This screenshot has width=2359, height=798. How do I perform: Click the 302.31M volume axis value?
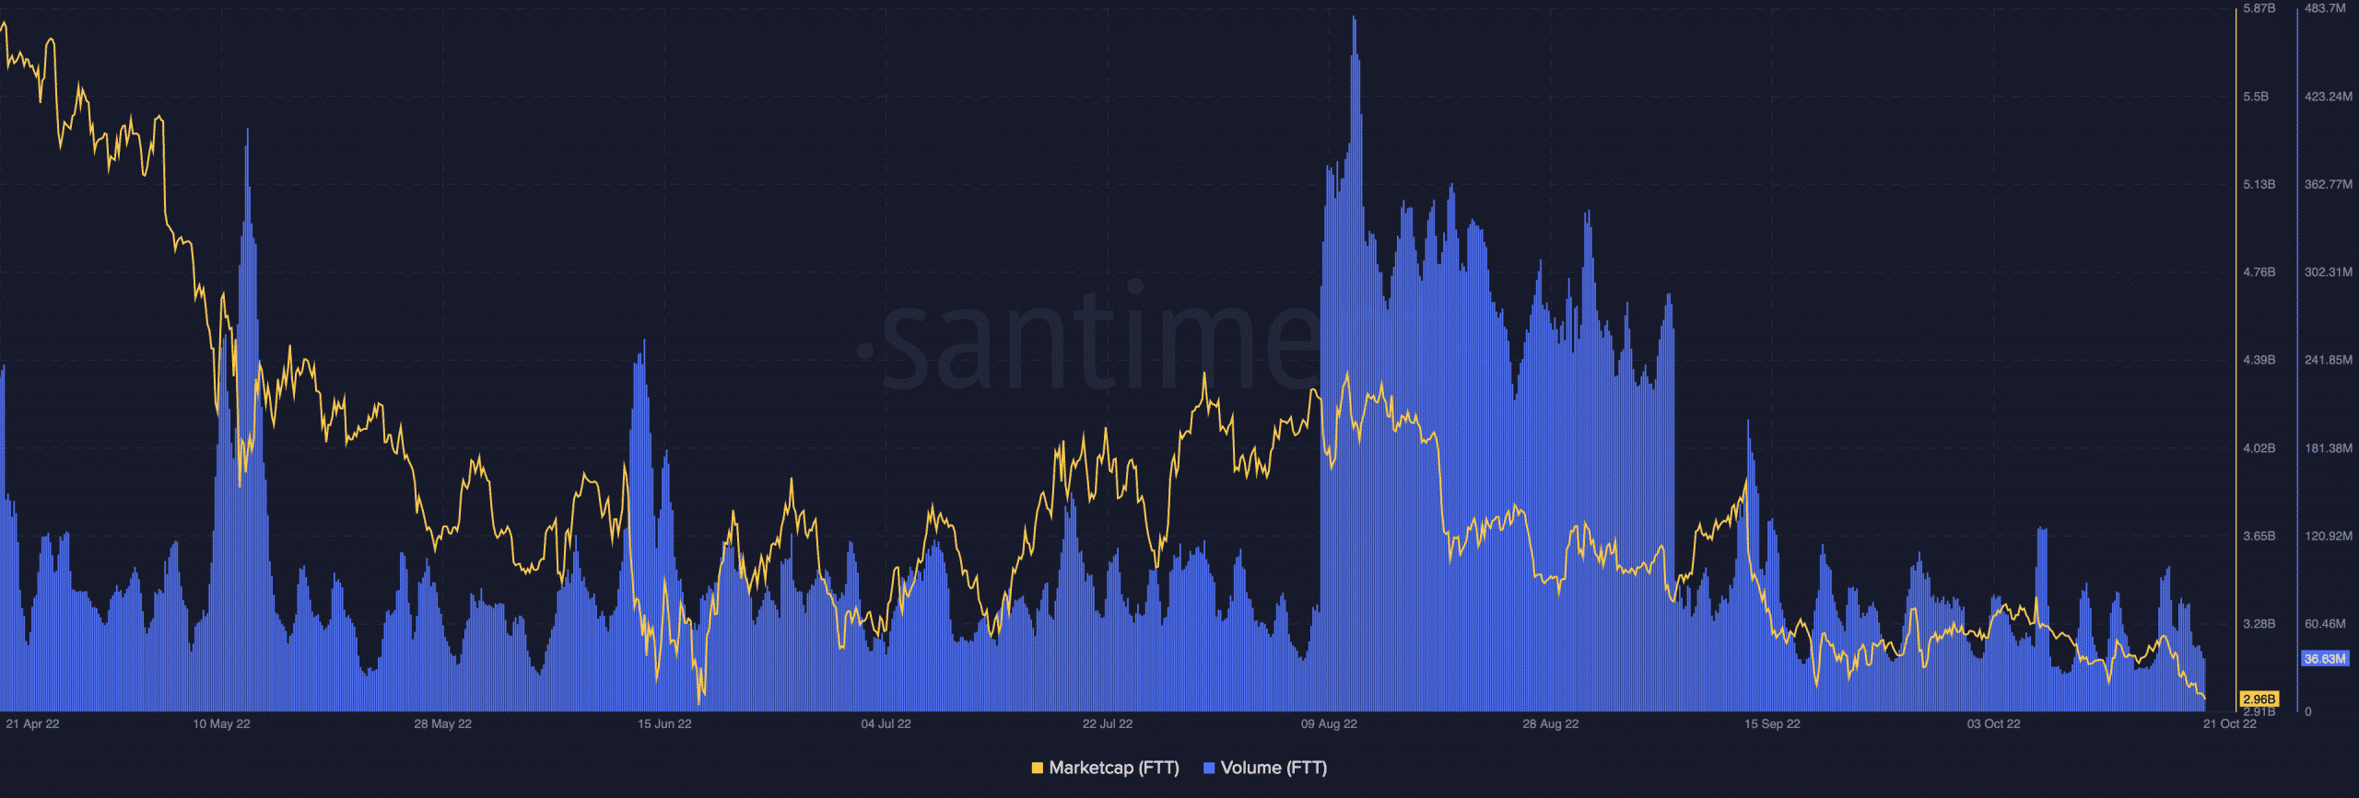tap(2328, 272)
